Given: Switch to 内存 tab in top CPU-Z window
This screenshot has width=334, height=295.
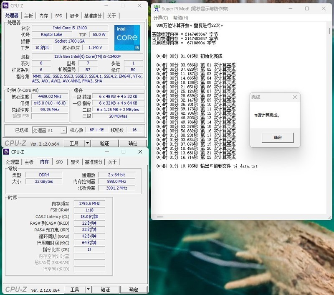Looking at the screenshot, I should tap(44, 16).
